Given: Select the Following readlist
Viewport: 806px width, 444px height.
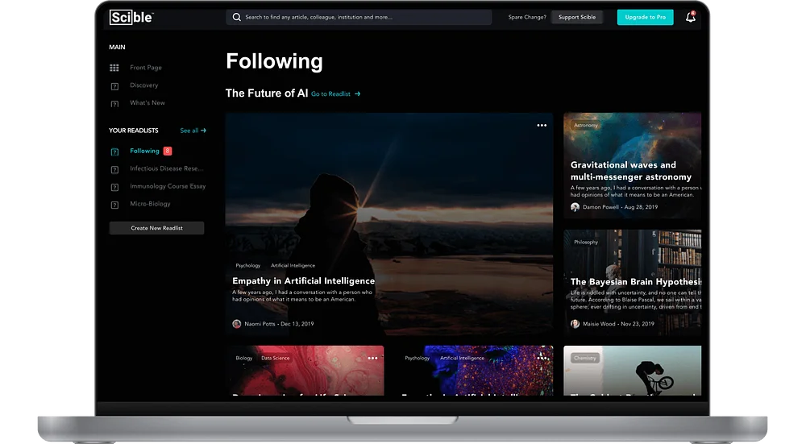Looking at the screenshot, I should click(x=144, y=151).
